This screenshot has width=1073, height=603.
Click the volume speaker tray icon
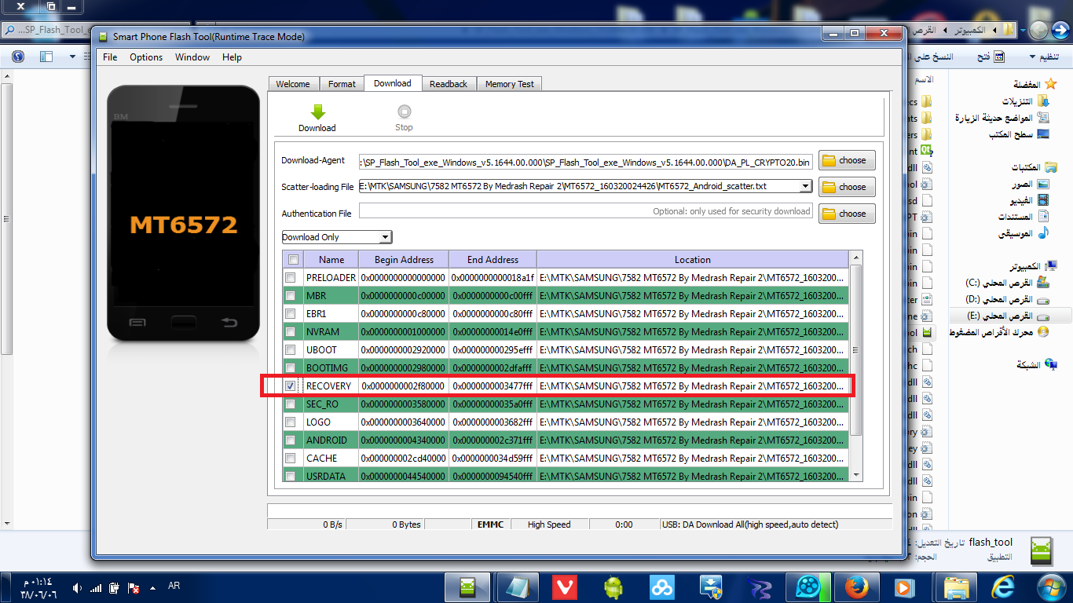(x=78, y=587)
